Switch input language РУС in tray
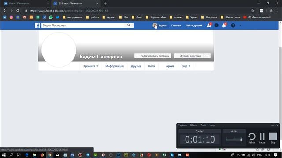 [260, 155]
